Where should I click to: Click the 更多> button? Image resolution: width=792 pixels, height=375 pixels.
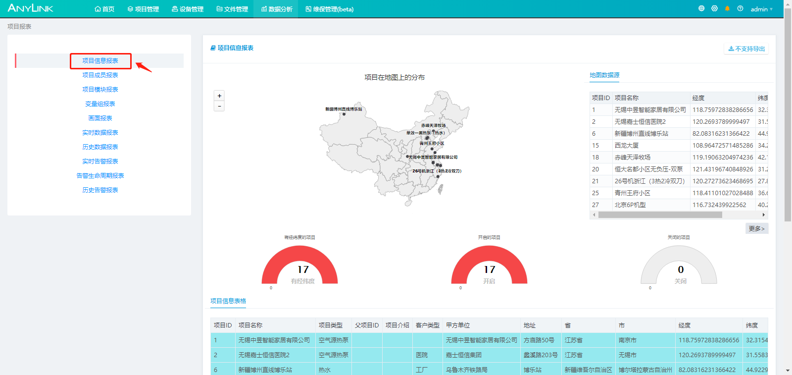757,228
